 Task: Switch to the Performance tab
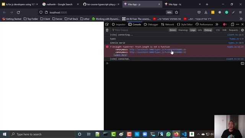pos(204,25)
